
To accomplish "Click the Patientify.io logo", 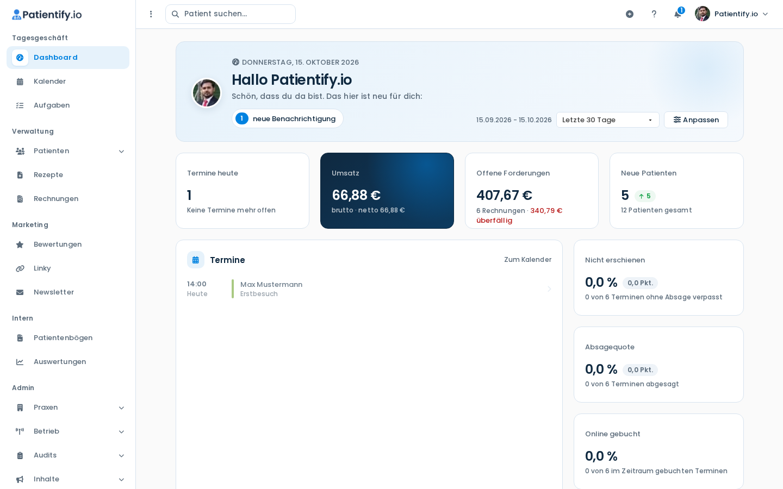I will [x=47, y=15].
